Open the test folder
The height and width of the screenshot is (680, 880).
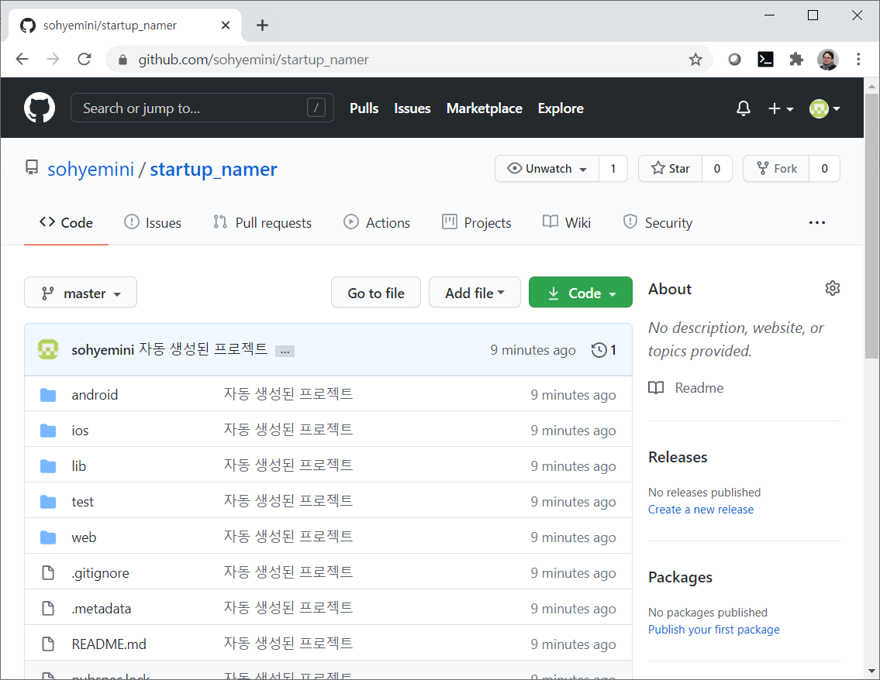tap(82, 502)
